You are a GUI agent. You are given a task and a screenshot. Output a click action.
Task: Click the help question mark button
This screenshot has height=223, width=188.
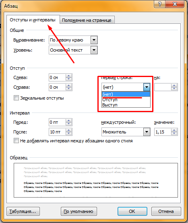click(x=159, y=4)
